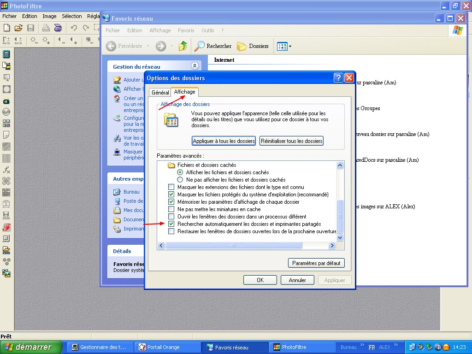This screenshot has height=354, width=472.
Task: Switch to the Général tab
Action: [x=160, y=93]
